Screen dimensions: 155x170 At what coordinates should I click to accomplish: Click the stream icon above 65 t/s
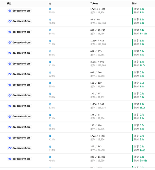pyautogui.click(x=50, y=83)
